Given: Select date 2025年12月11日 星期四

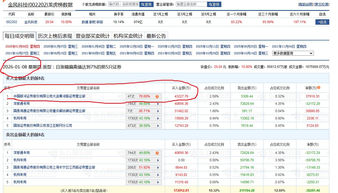Looking at the screenshot, I should 213,46.
